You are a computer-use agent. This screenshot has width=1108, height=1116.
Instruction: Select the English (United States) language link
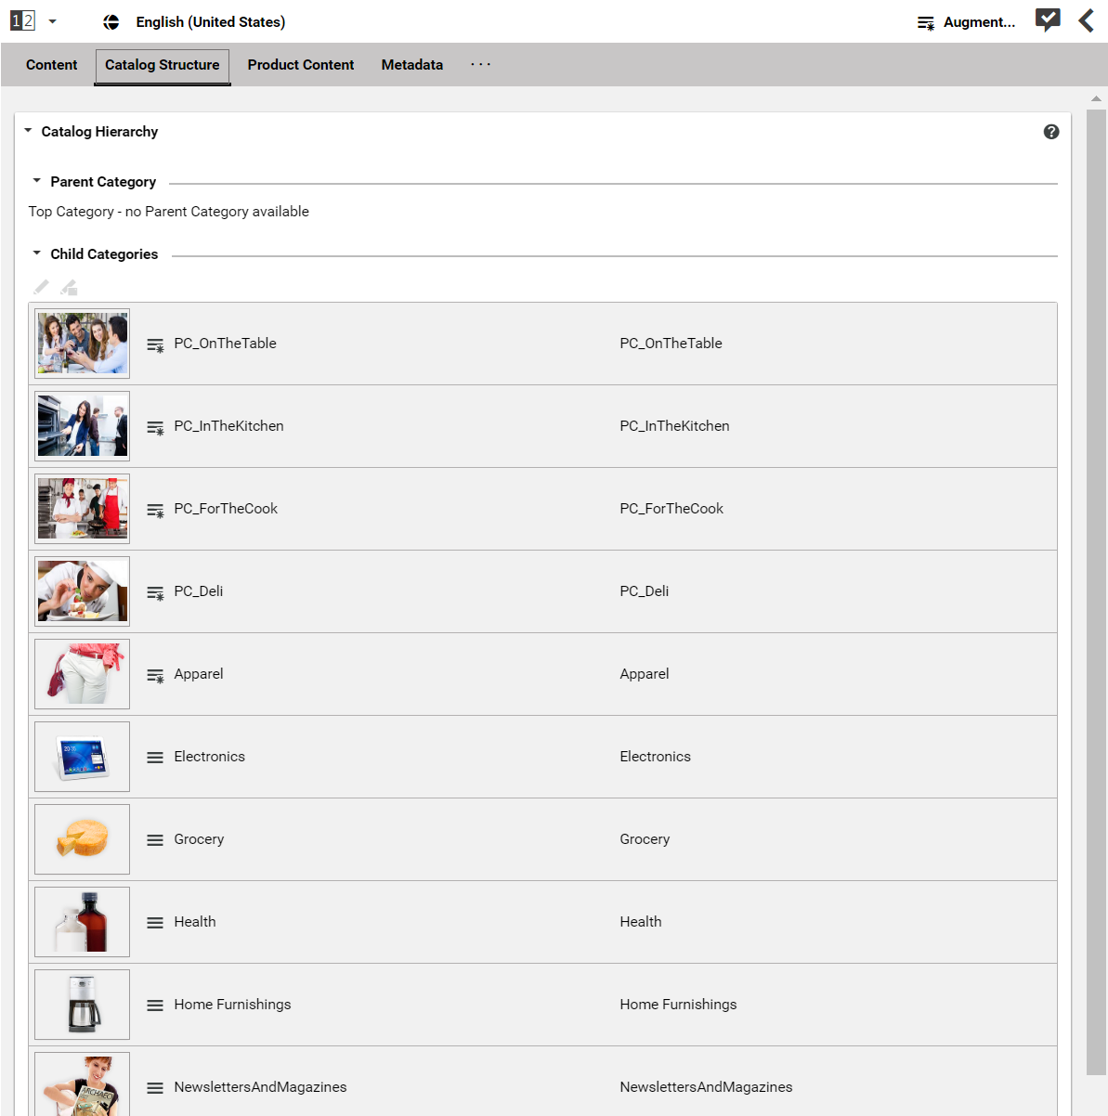pyautogui.click(x=210, y=20)
